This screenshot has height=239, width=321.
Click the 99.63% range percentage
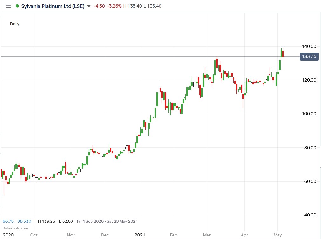tap(24, 221)
